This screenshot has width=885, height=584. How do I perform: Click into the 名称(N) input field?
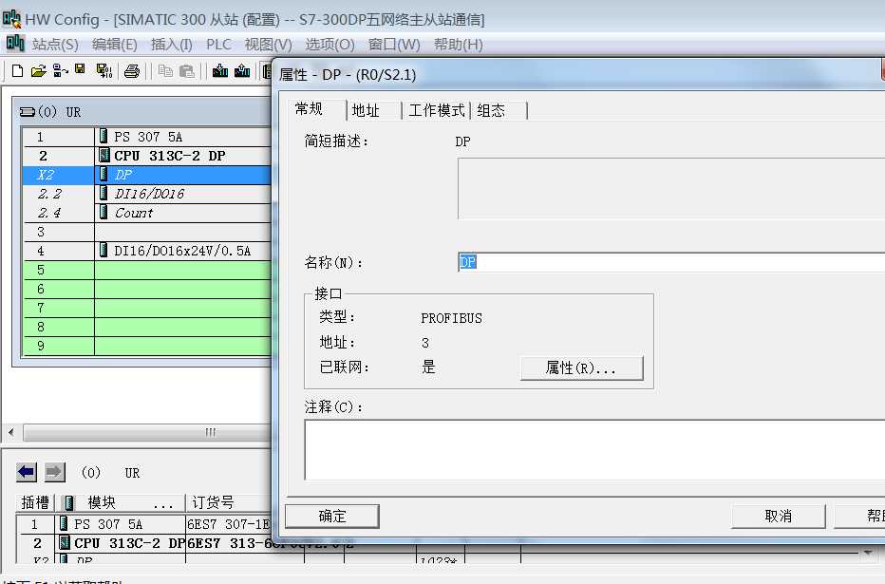coord(671,262)
